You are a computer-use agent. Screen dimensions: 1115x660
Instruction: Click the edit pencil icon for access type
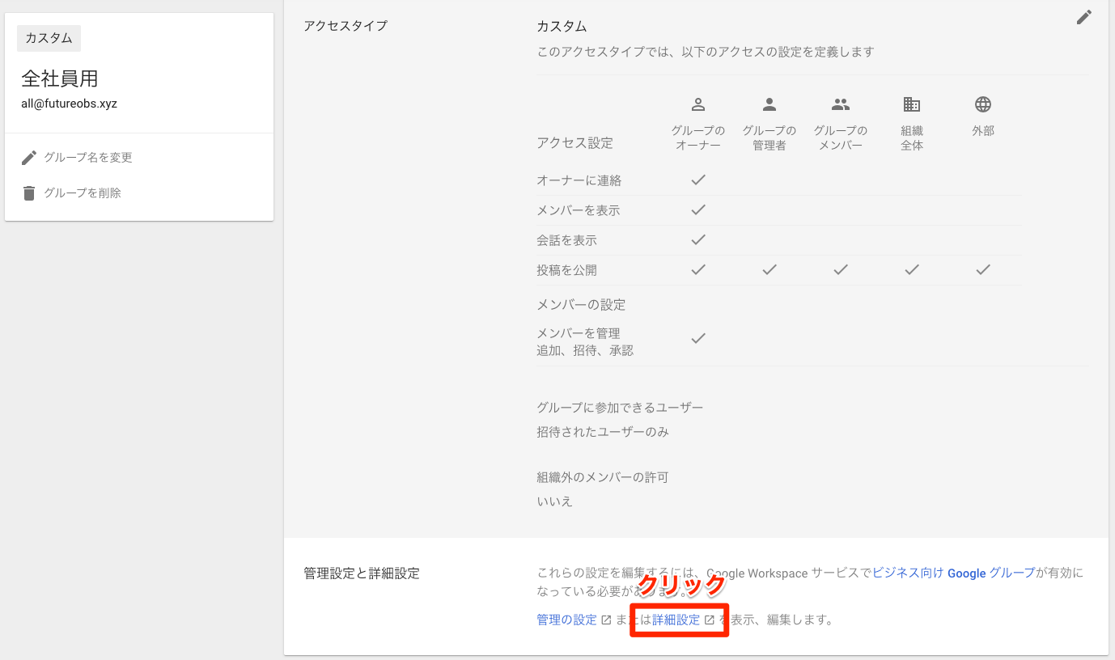[x=1083, y=17]
